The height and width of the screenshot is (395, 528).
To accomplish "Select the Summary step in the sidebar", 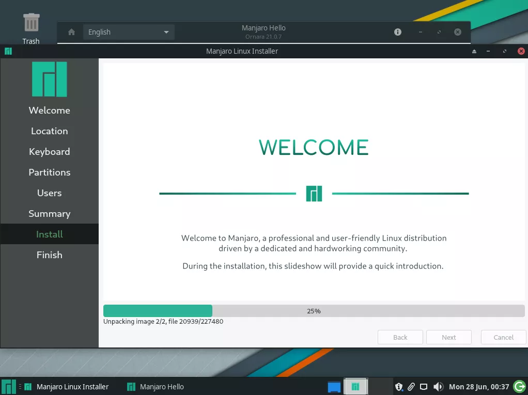I will pos(50,214).
